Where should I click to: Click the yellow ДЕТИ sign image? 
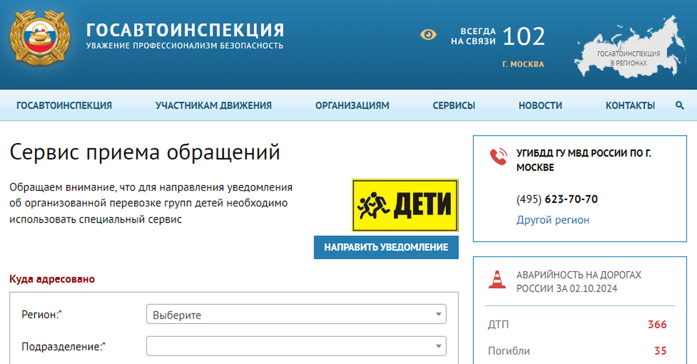click(x=405, y=205)
